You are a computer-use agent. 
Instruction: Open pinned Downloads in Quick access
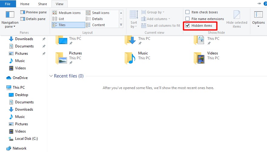[24, 39]
